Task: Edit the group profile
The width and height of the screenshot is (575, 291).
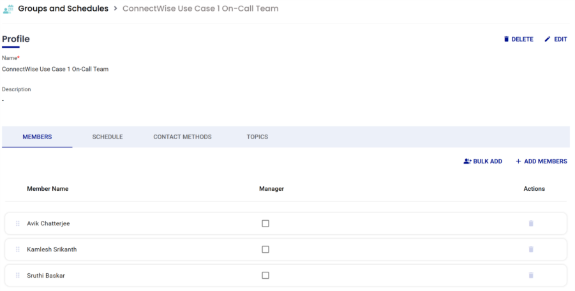Action: tap(555, 40)
